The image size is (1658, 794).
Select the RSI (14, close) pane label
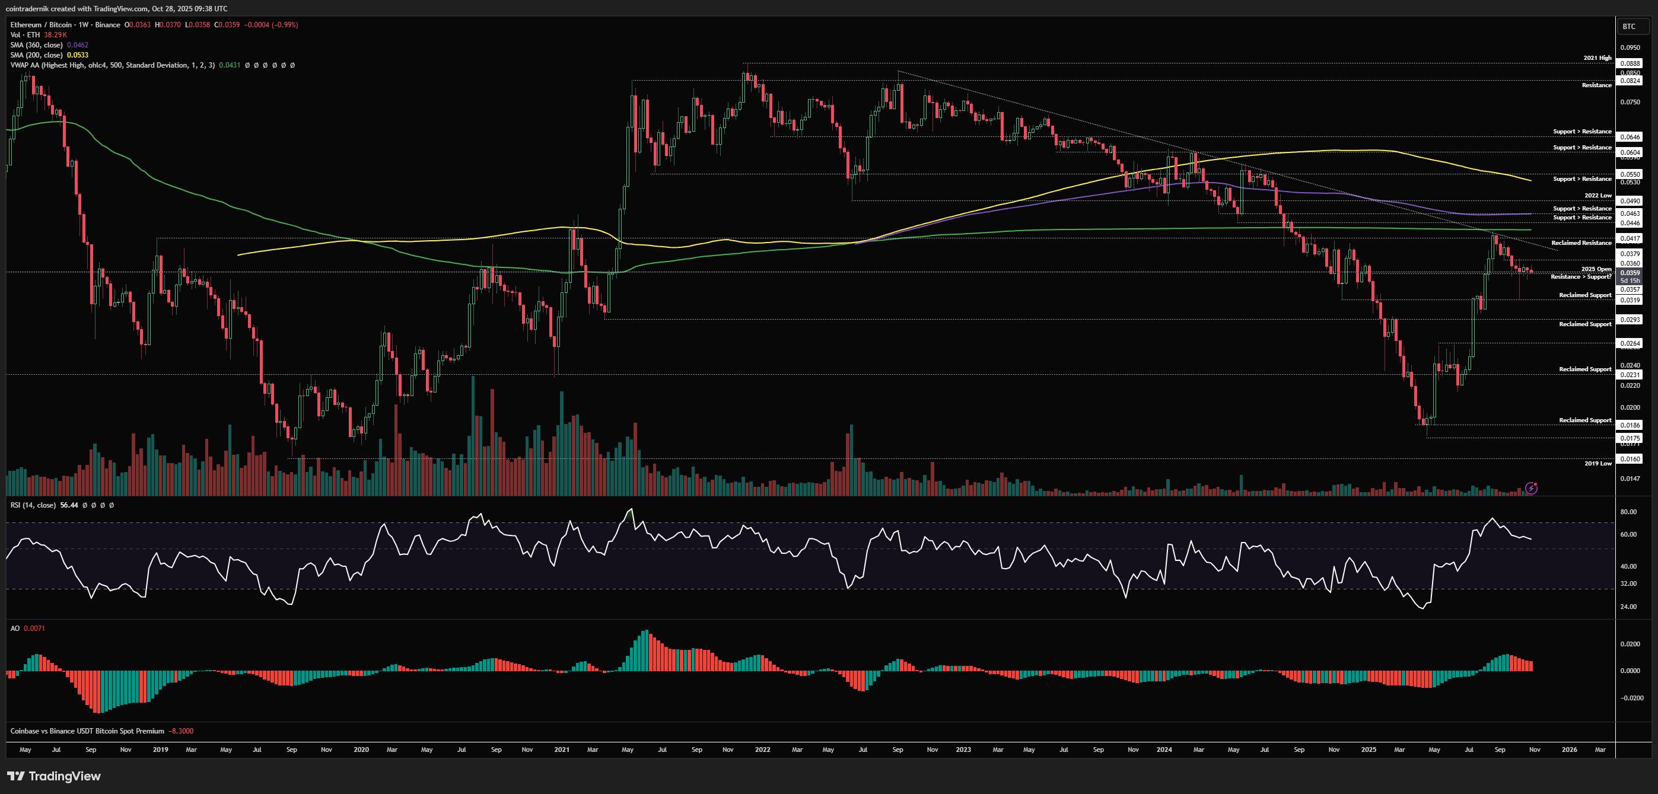click(x=33, y=505)
